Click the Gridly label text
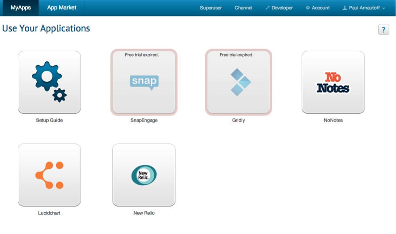 pyautogui.click(x=238, y=120)
